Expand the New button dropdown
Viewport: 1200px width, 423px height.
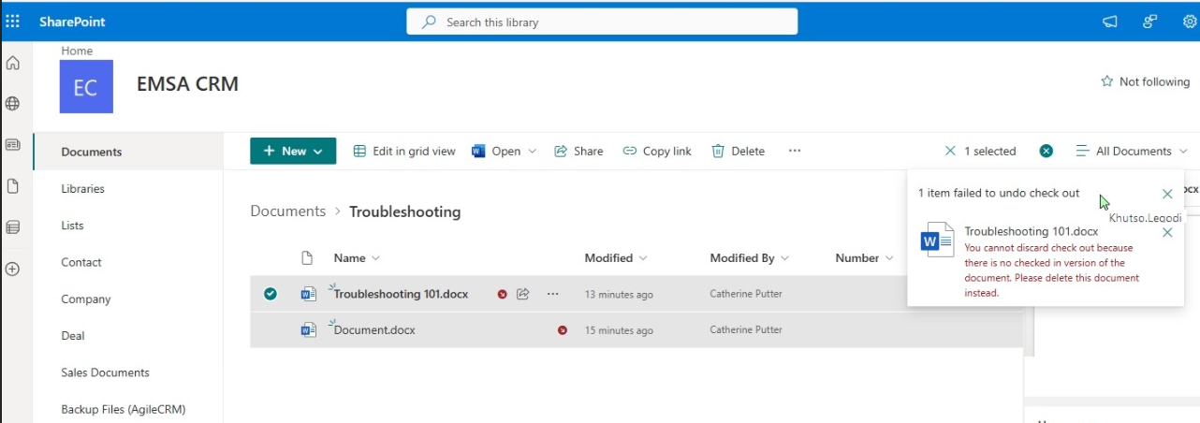318,151
